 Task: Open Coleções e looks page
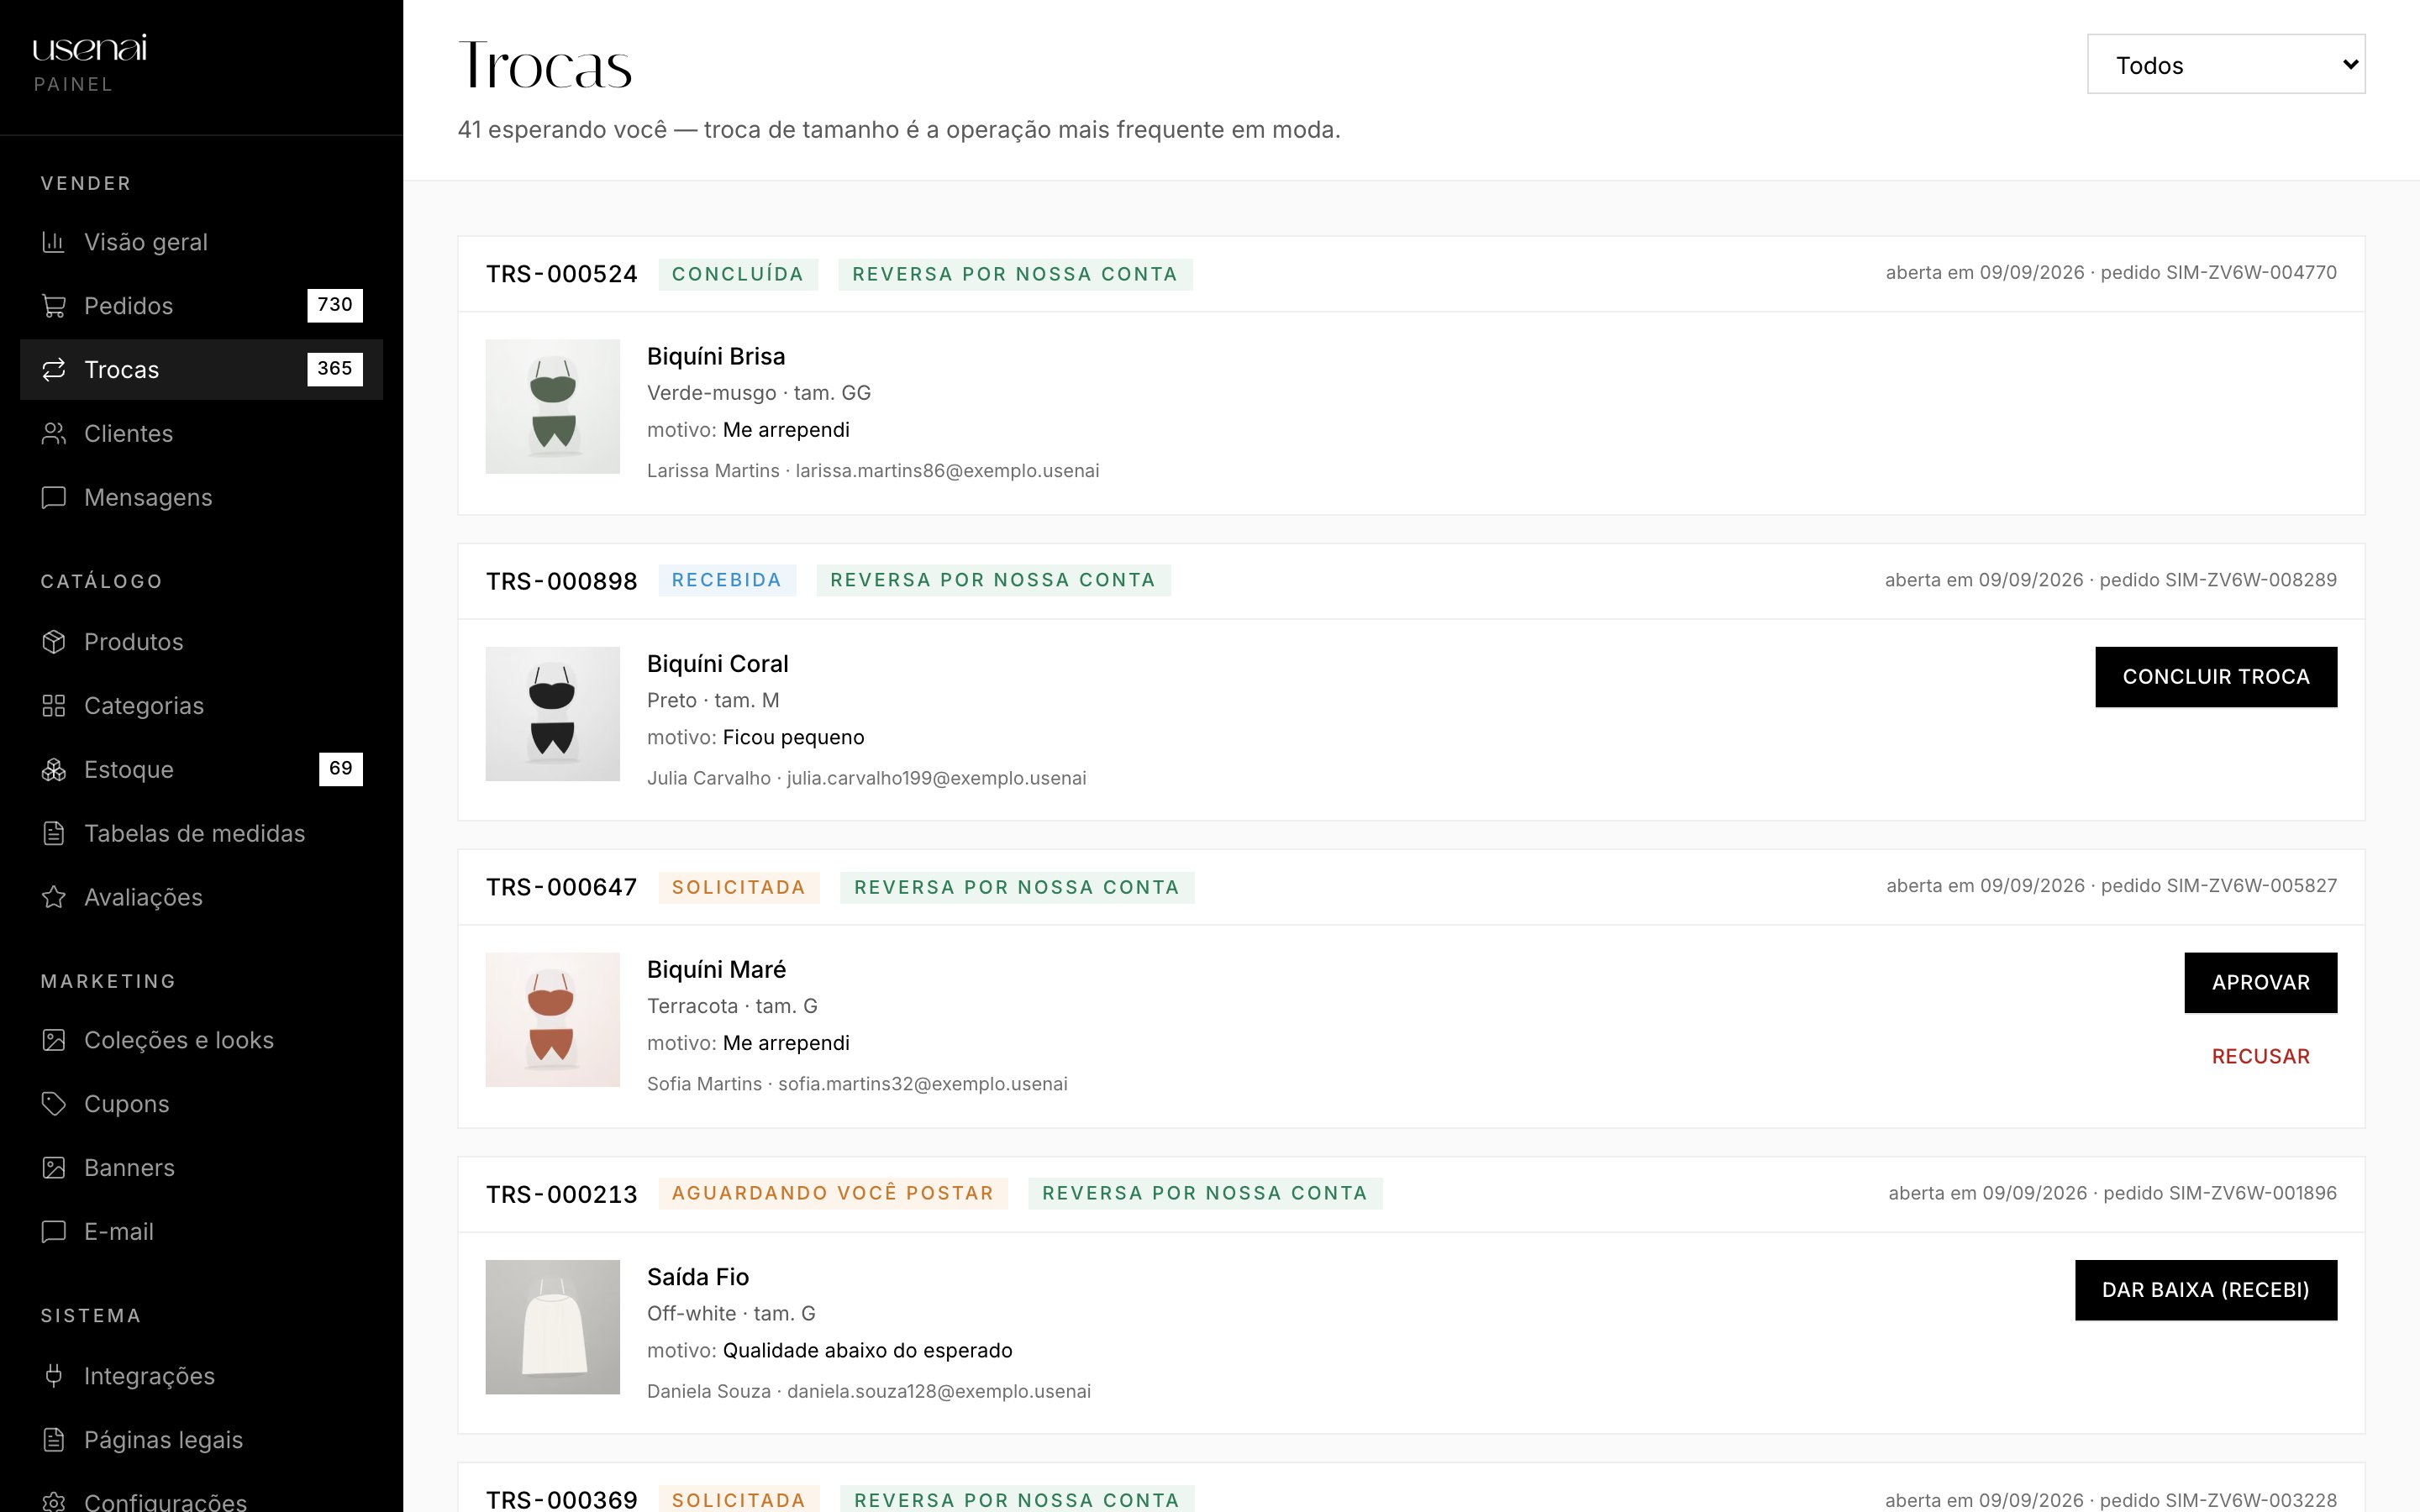(x=201, y=1040)
